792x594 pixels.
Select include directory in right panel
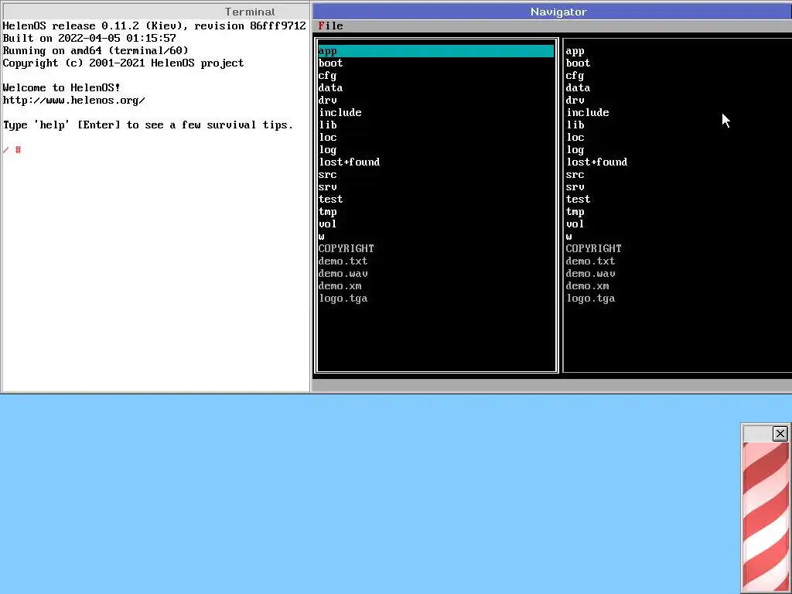click(x=588, y=113)
